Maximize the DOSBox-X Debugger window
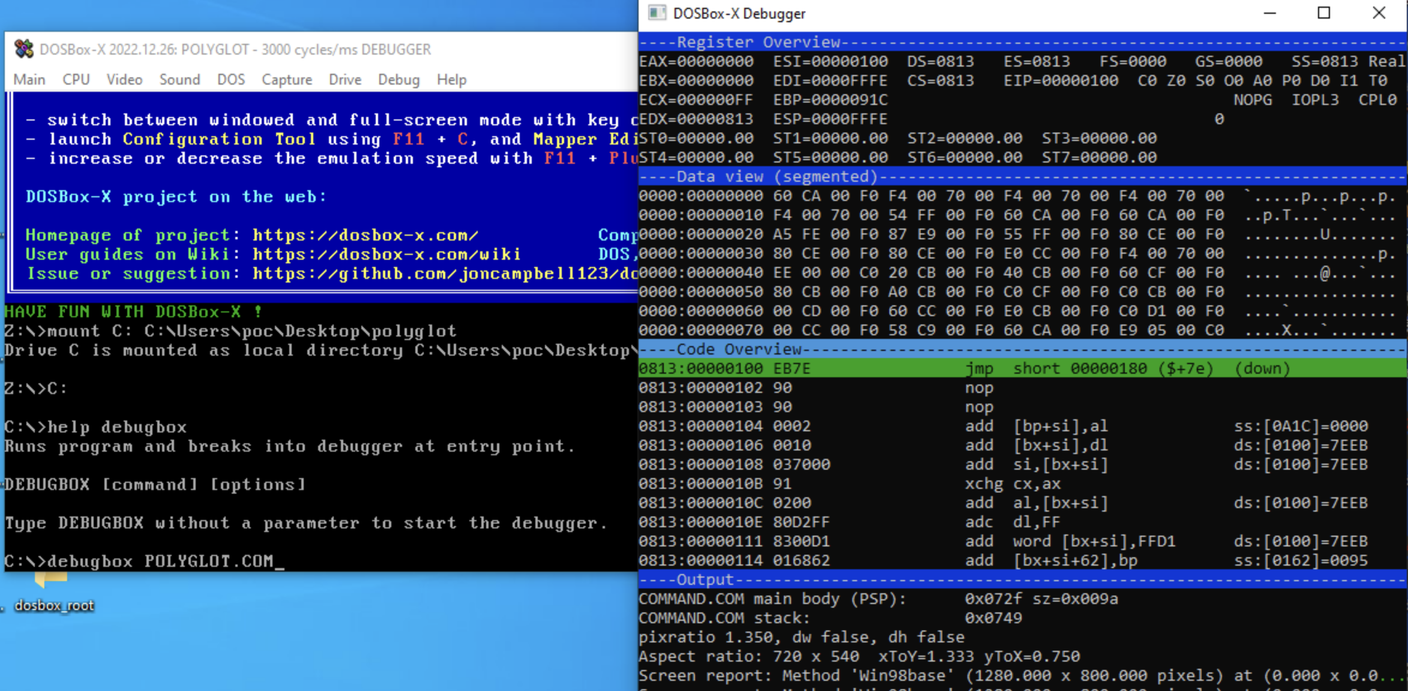The height and width of the screenshot is (691, 1408). click(1324, 13)
